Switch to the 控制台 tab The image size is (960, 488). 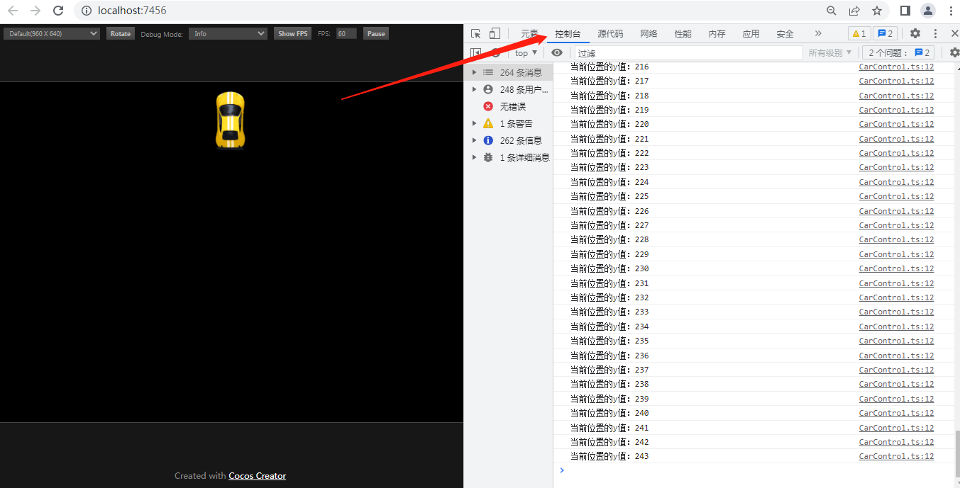click(x=568, y=33)
